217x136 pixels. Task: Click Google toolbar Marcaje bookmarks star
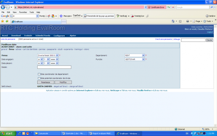(61, 16)
